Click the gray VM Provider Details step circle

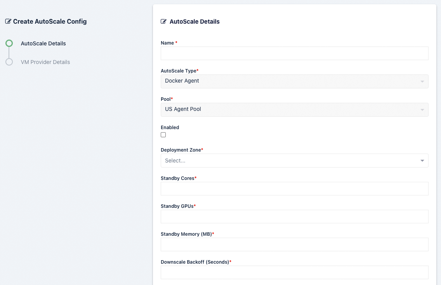click(x=9, y=62)
